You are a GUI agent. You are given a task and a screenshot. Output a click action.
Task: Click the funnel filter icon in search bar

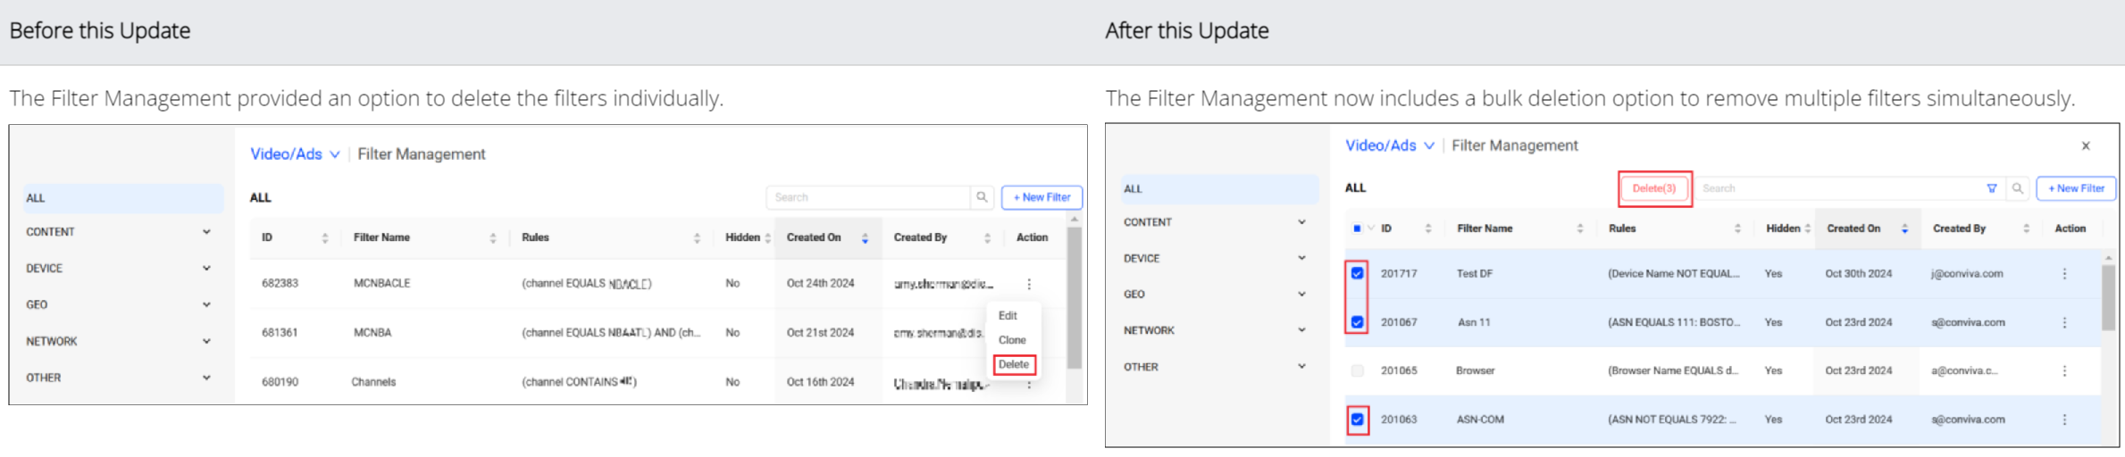pyautogui.click(x=1991, y=188)
